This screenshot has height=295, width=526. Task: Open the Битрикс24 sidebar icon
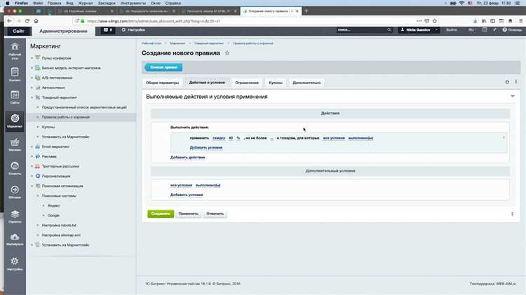[x=15, y=192]
